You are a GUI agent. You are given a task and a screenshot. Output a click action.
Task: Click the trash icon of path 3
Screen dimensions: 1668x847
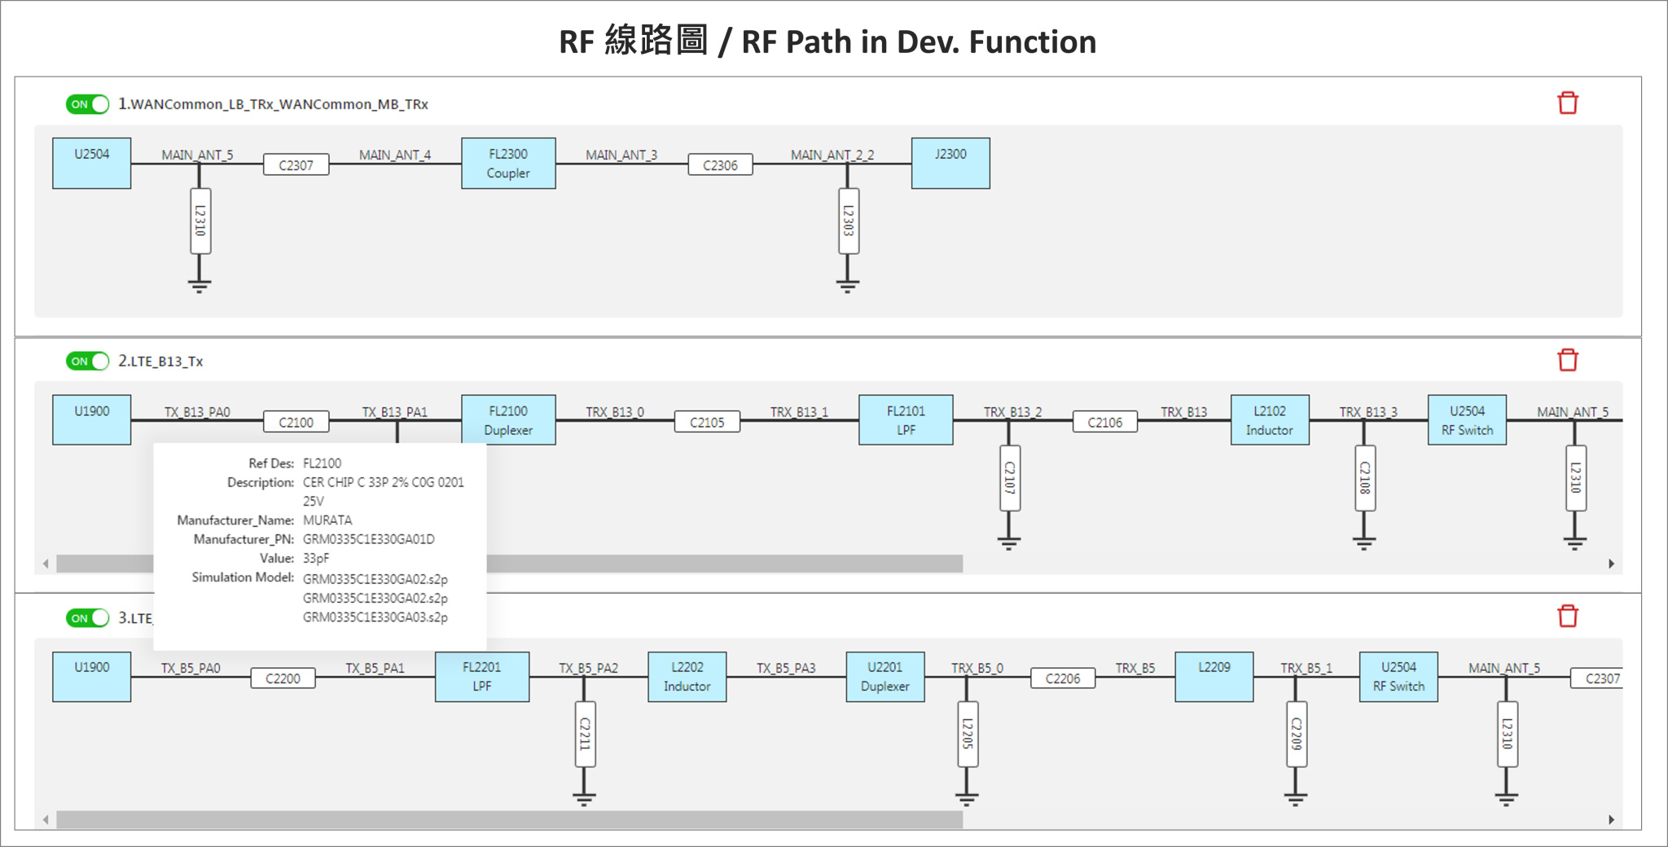tap(1567, 617)
